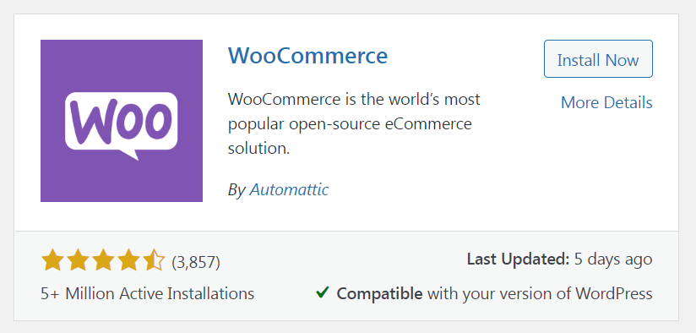
Task: Click the "5 days ago" update time
Action: [x=613, y=259]
